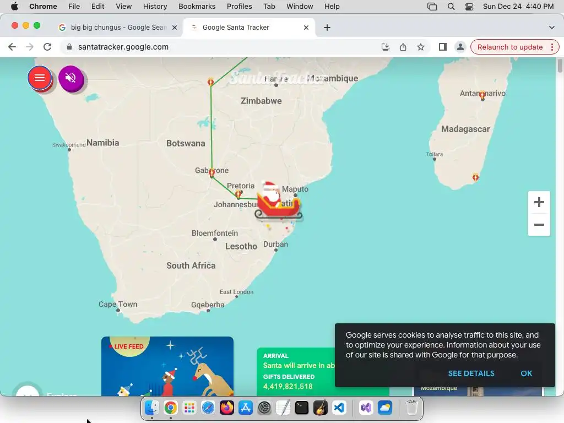Toggle the Chrome side panel
Image resolution: width=564 pixels, height=423 pixels.
(x=442, y=47)
